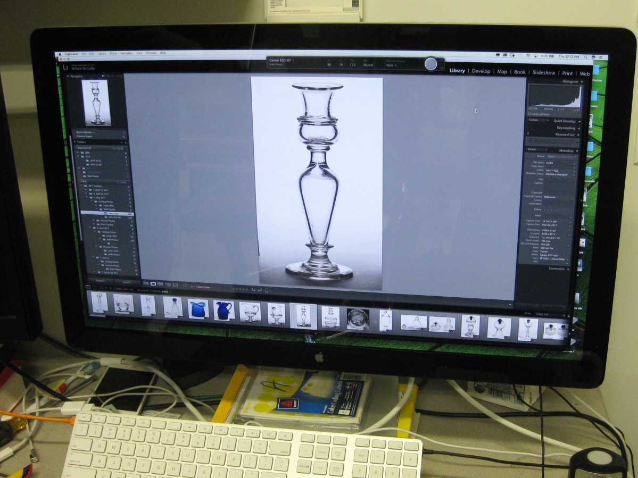Rotate photo counter-clockwise using toolbar icon
The image size is (638, 478).
[x=253, y=290]
